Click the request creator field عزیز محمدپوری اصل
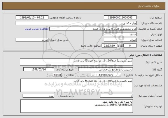This screenshot has width=168, height=118. pos(93,29)
